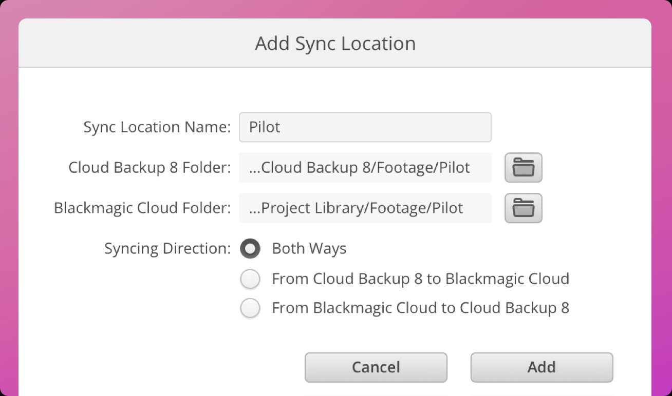Click Cancel to dismiss the dialog

pyautogui.click(x=376, y=367)
